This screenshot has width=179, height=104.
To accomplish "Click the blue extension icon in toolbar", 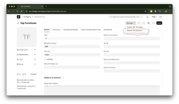I will coord(155,11).
